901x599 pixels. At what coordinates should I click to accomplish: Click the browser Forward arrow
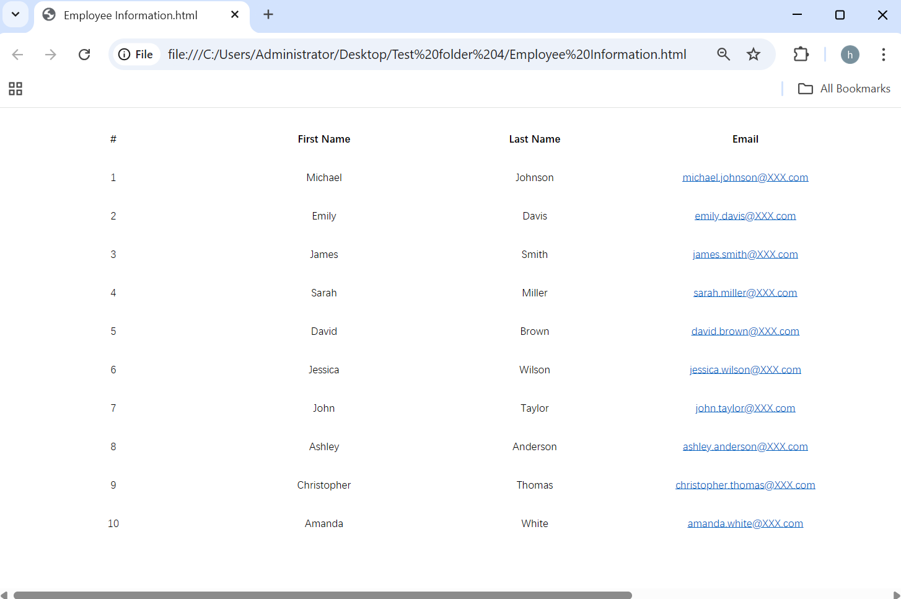(51, 55)
